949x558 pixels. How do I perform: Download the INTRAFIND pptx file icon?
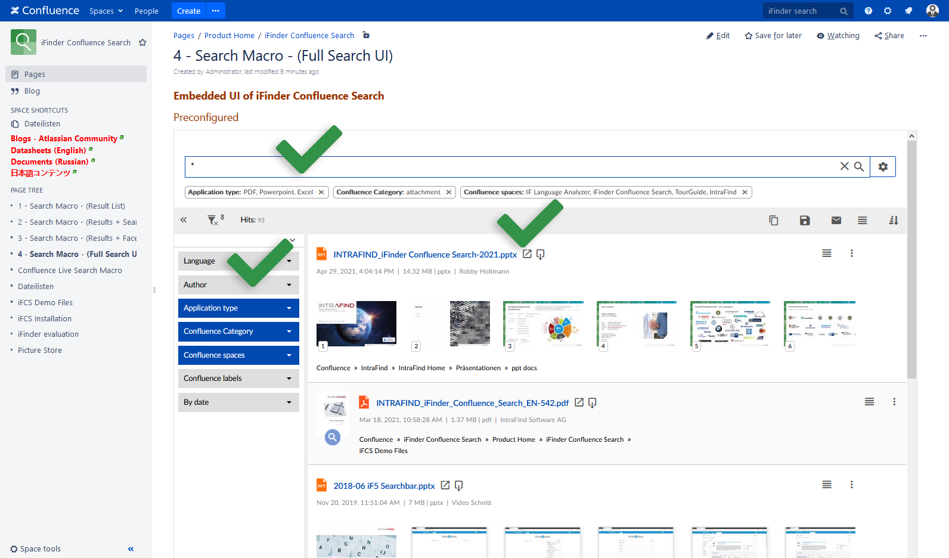coord(541,255)
